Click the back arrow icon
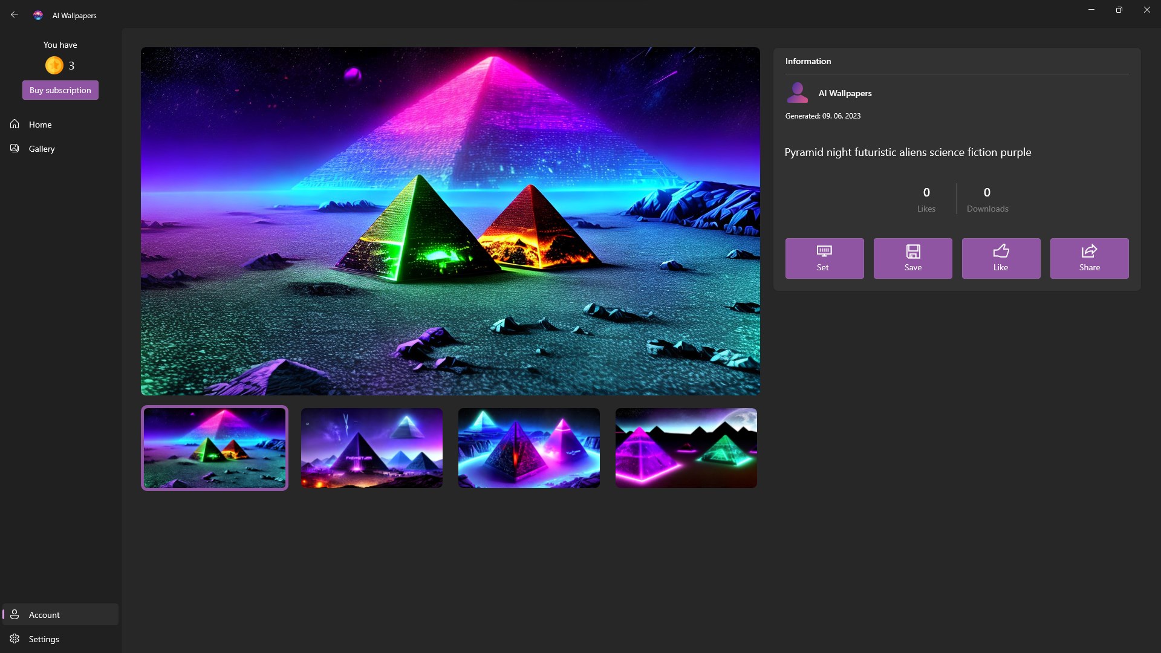Screen dimensions: 1161x653 (15, 15)
